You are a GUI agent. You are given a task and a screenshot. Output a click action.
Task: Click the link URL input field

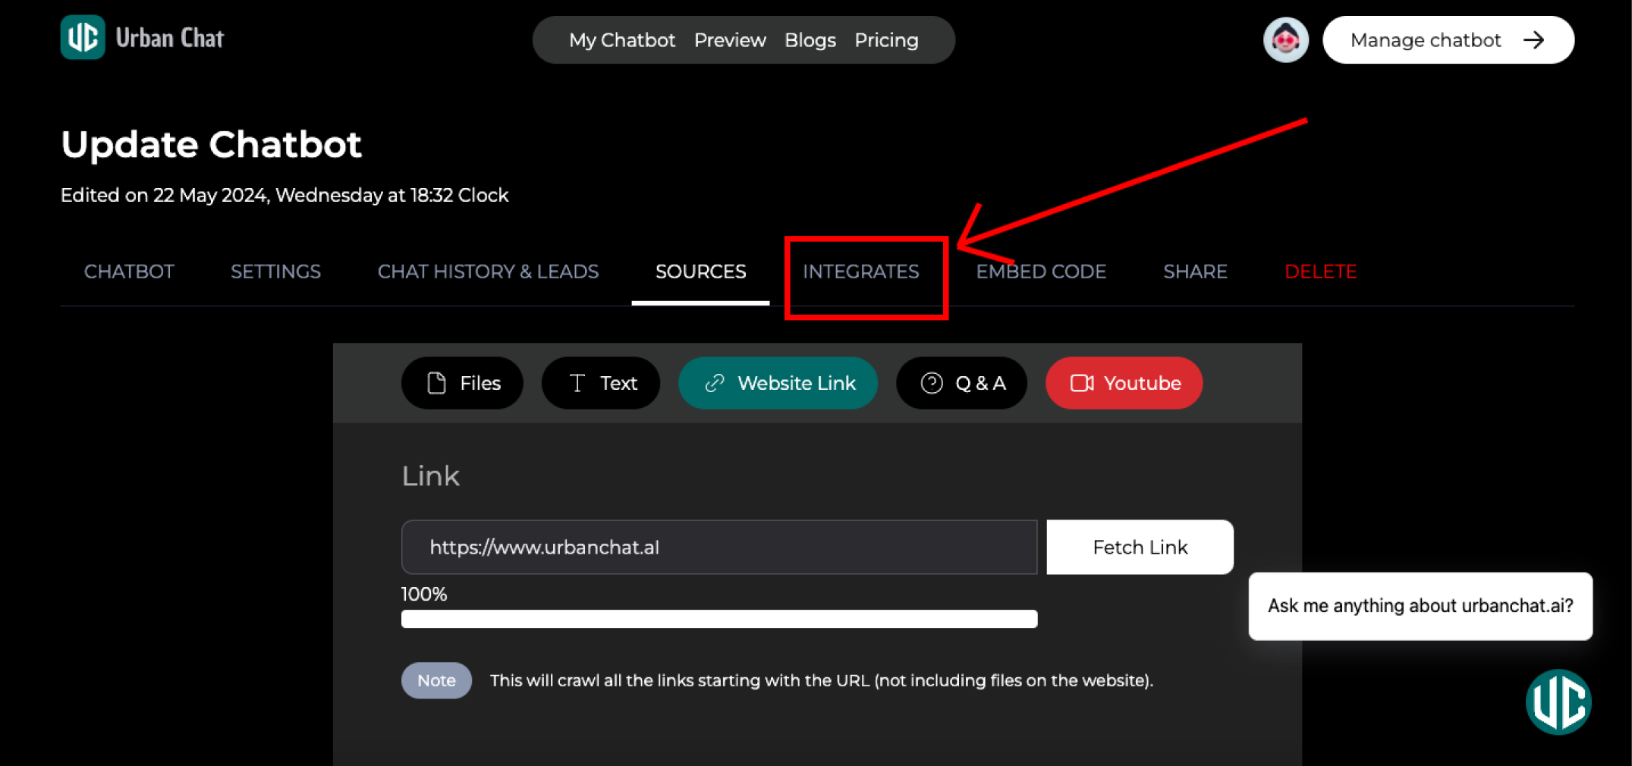point(719,547)
